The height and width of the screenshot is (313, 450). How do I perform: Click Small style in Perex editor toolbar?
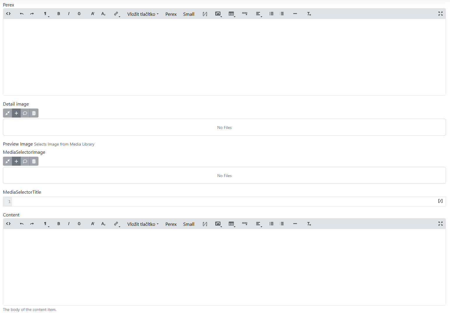[189, 14]
